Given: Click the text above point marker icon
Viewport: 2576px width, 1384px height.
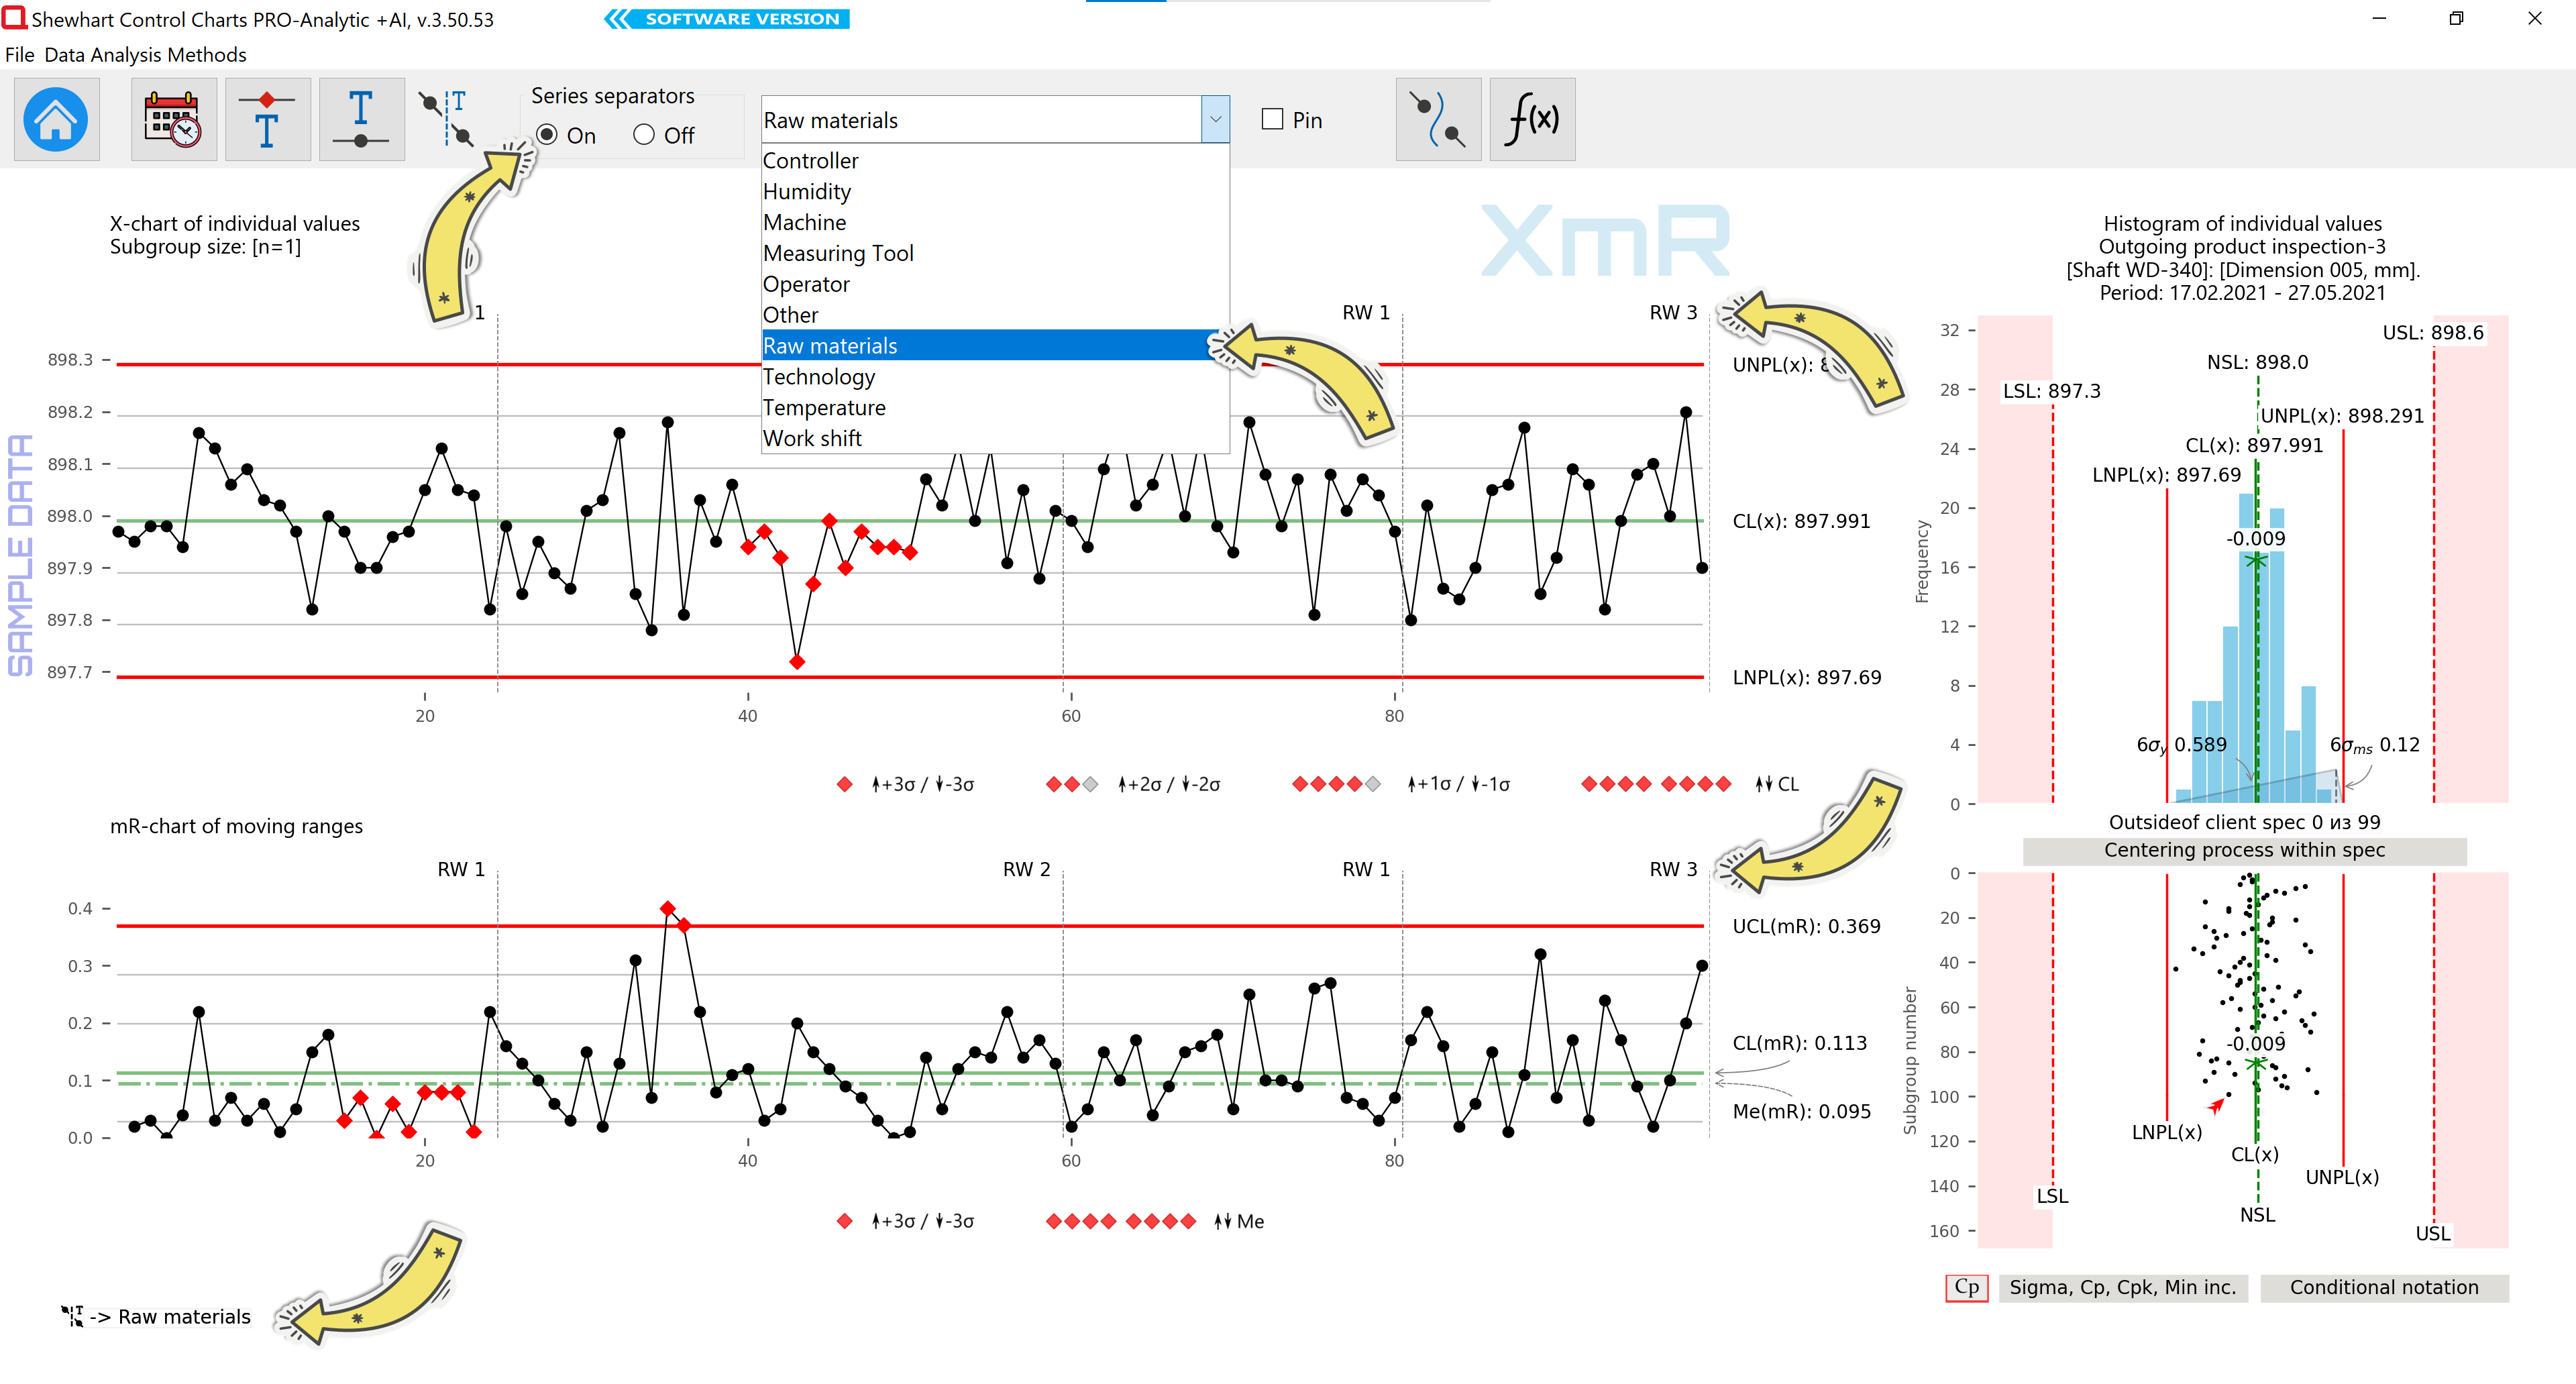Looking at the screenshot, I should 267,120.
